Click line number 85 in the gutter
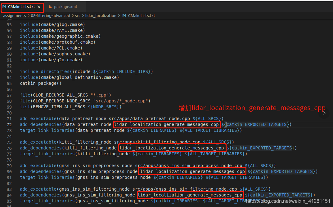The image size is (333, 207). (x=9, y=201)
